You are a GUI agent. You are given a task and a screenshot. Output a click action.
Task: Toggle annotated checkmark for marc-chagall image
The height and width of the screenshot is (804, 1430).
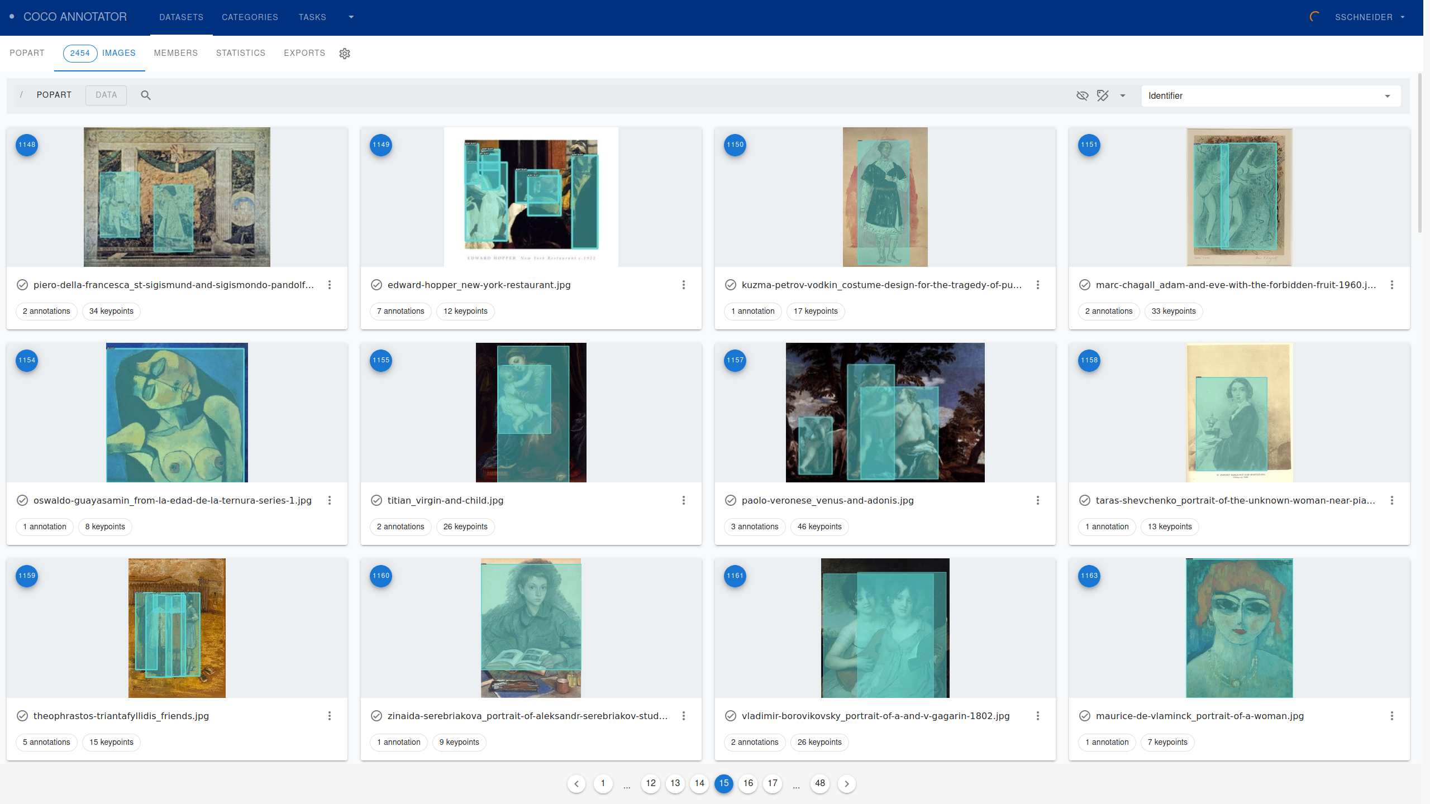1085,285
